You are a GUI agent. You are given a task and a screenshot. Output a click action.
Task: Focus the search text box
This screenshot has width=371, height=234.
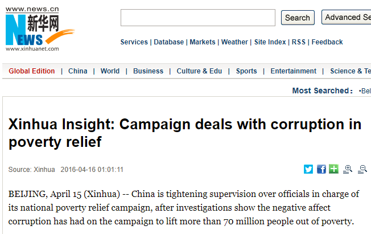tap(198, 18)
